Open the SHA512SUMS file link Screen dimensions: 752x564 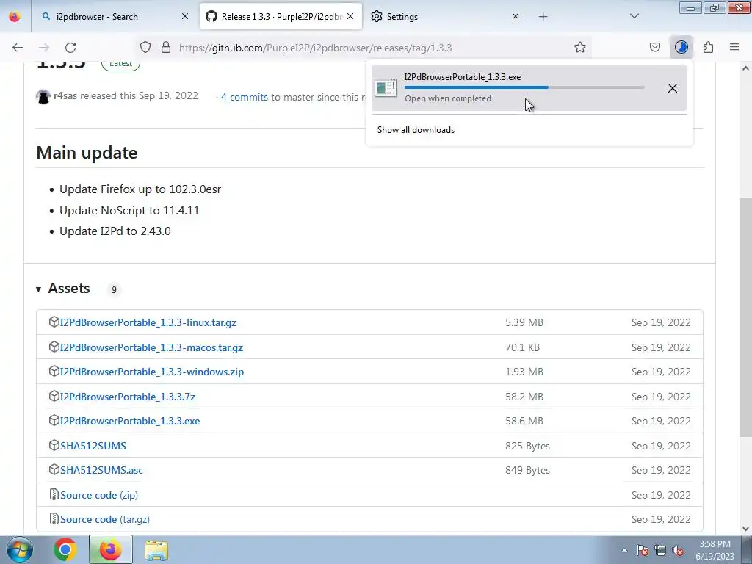[x=93, y=446]
